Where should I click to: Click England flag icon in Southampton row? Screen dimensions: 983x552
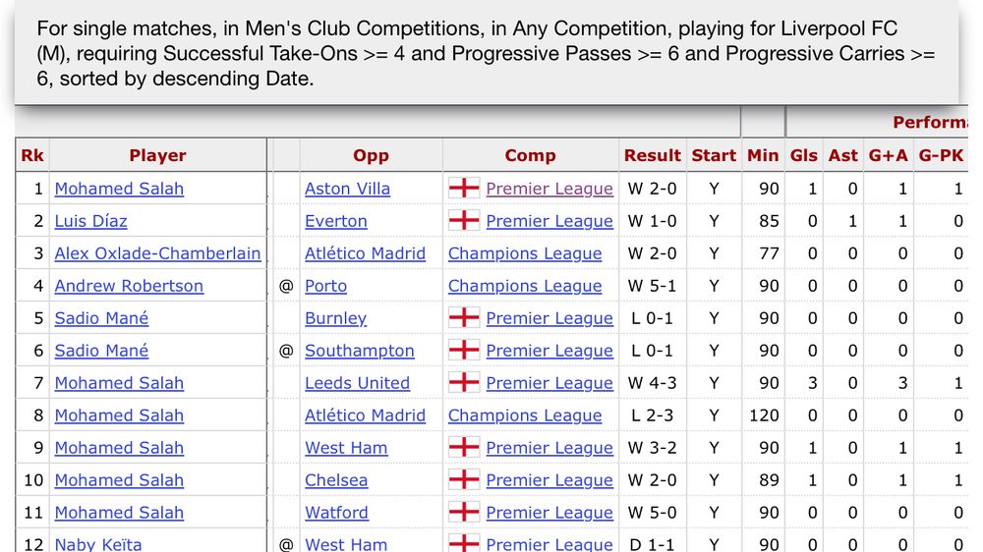pyautogui.click(x=464, y=350)
